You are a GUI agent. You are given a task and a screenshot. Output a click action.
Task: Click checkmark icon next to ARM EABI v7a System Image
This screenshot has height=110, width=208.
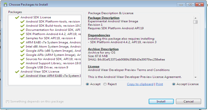tap(22, 42)
